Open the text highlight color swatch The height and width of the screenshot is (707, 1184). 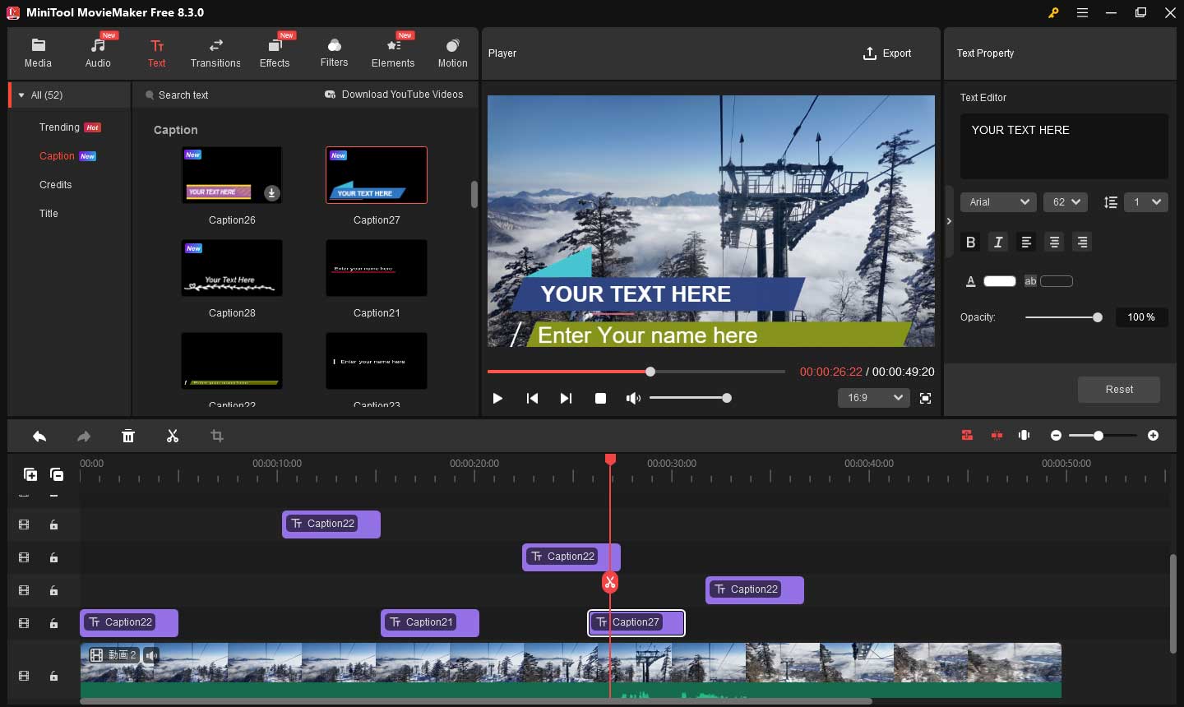[x=1057, y=281]
